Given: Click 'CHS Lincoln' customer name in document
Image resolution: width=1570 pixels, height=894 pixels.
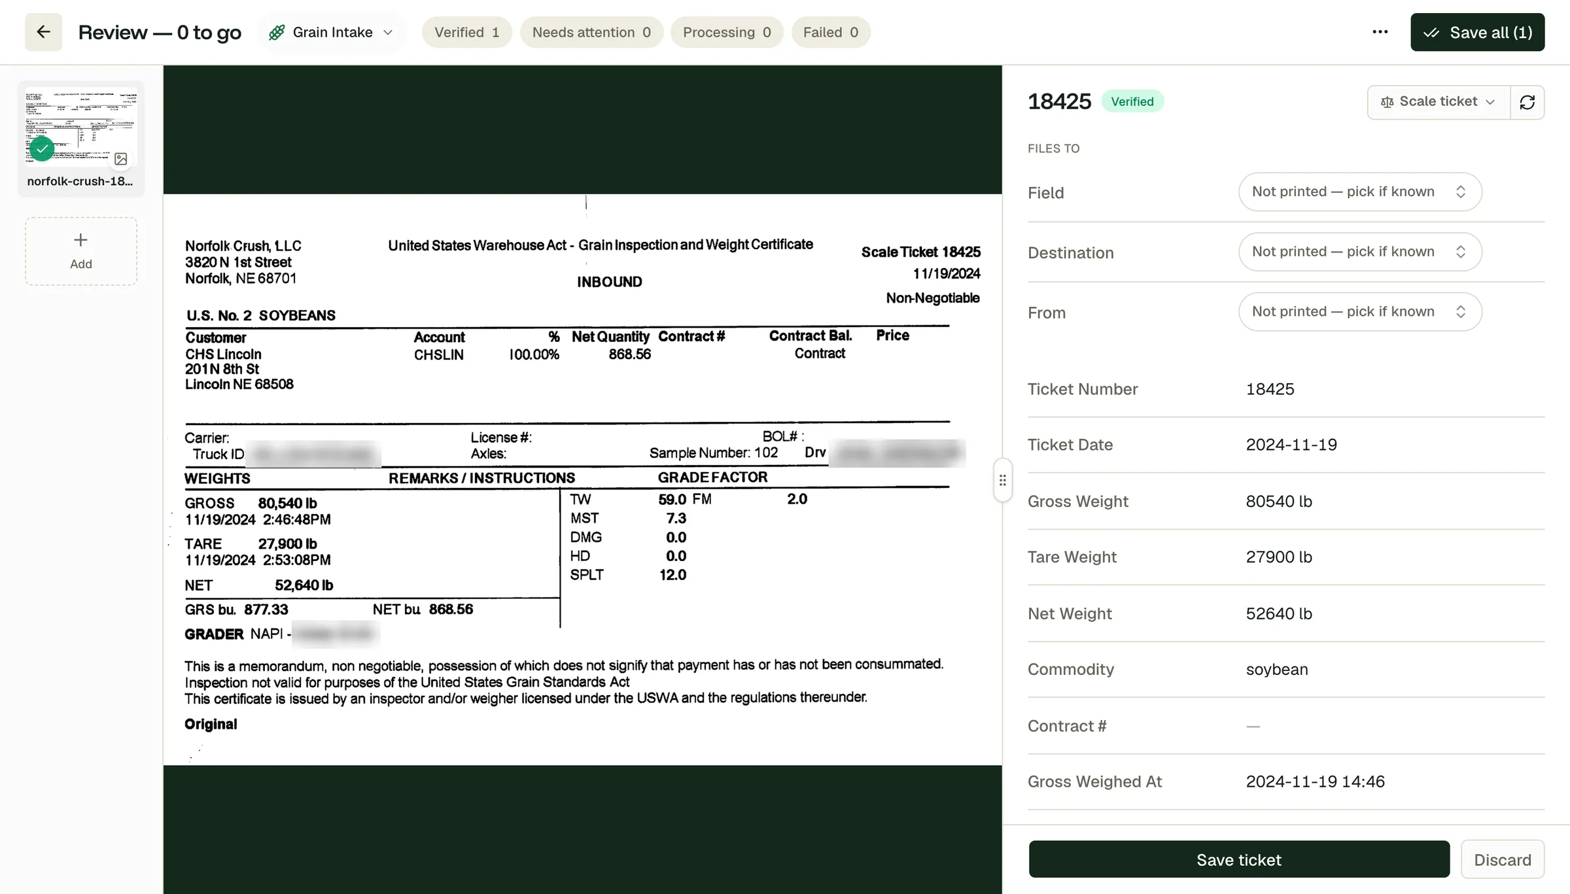Looking at the screenshot, I should [x=223, y=354].
